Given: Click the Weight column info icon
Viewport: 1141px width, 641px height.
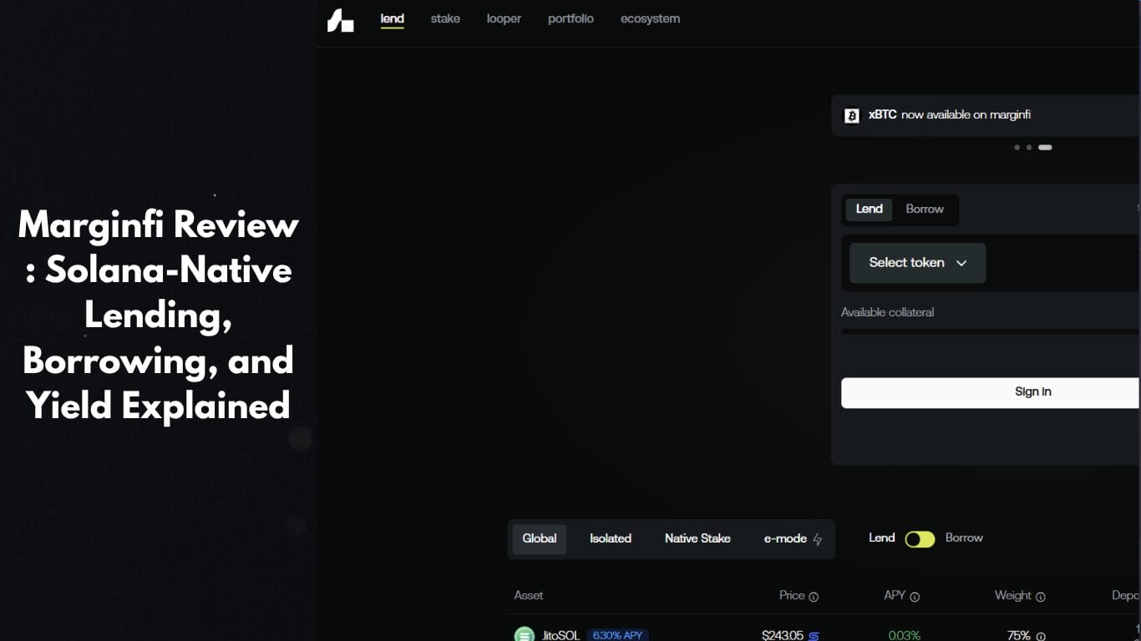Looking at the screenshot, I should [x=1041, y=597].
